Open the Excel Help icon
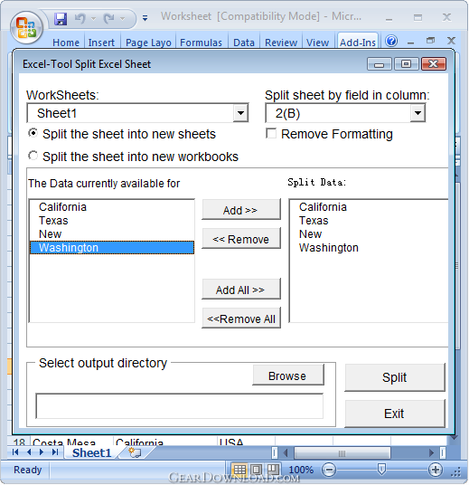 (x=391, y=41)
